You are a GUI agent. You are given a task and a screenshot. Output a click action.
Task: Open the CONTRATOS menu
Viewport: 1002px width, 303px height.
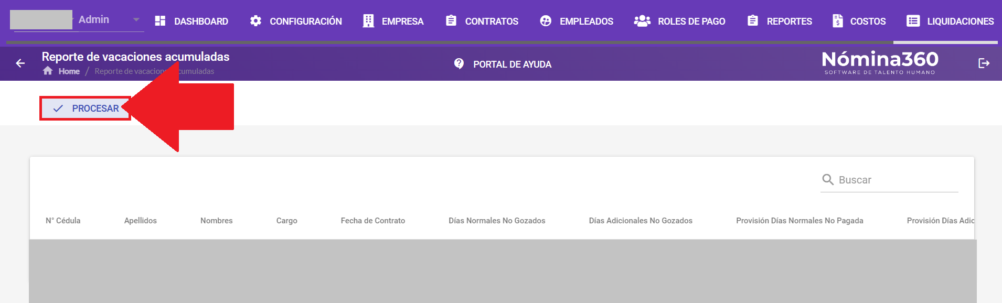tap(492, 21)
